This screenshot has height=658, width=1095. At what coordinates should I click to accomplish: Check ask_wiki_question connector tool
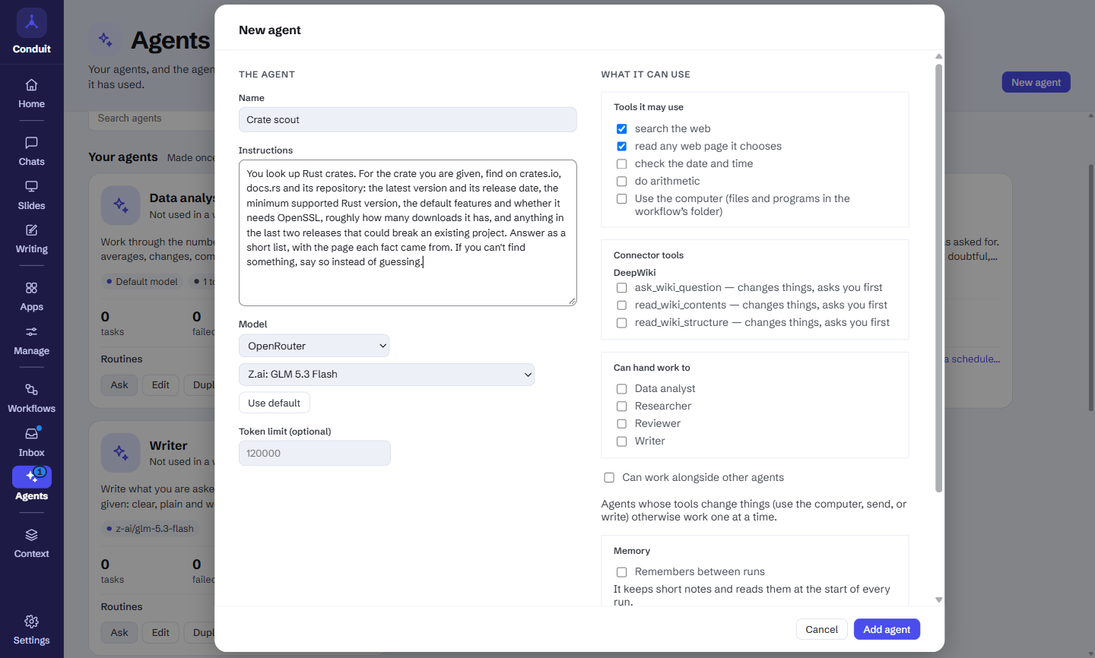pyautogui.click(x=621, y=288)
